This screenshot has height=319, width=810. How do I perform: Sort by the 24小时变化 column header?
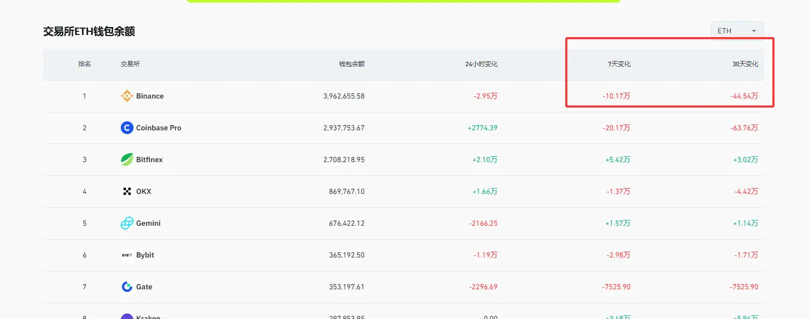(482, 64)
